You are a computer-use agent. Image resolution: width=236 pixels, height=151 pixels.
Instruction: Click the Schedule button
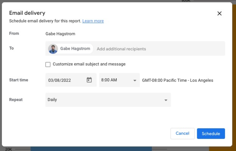[x=211, y=134]
